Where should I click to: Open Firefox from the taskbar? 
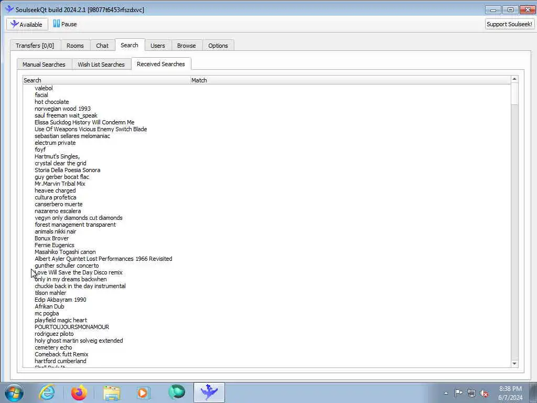click(x=79, y=393)
